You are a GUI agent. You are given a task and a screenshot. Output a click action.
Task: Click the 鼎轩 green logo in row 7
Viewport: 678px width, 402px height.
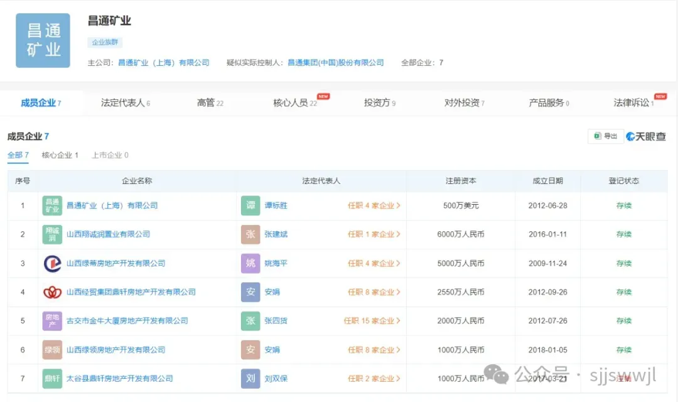[x=52, y=379]
